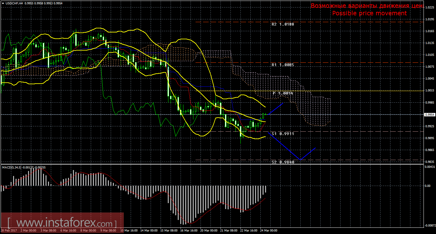Click the 15 Mar 08:00 time label
This screenshot has width=436, height=234.
click(169, 230)
